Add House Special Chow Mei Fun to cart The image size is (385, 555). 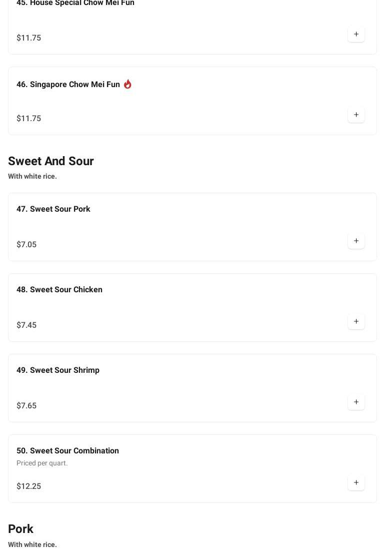[x=356, y=35]
